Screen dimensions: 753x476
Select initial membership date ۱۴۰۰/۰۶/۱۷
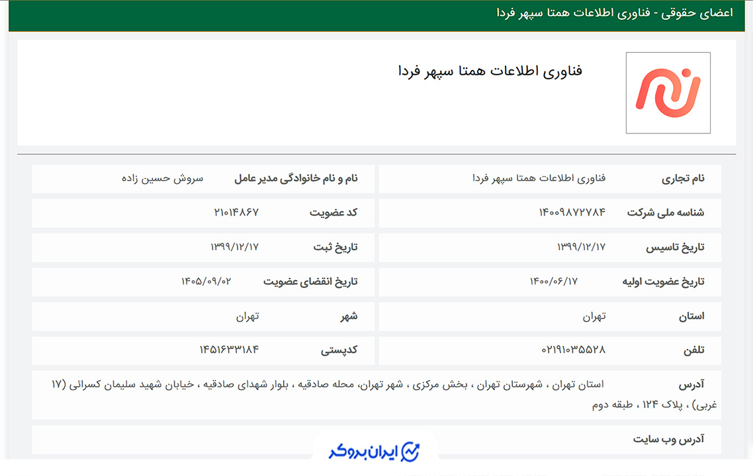pyautogui.click(x=554, y=281)
